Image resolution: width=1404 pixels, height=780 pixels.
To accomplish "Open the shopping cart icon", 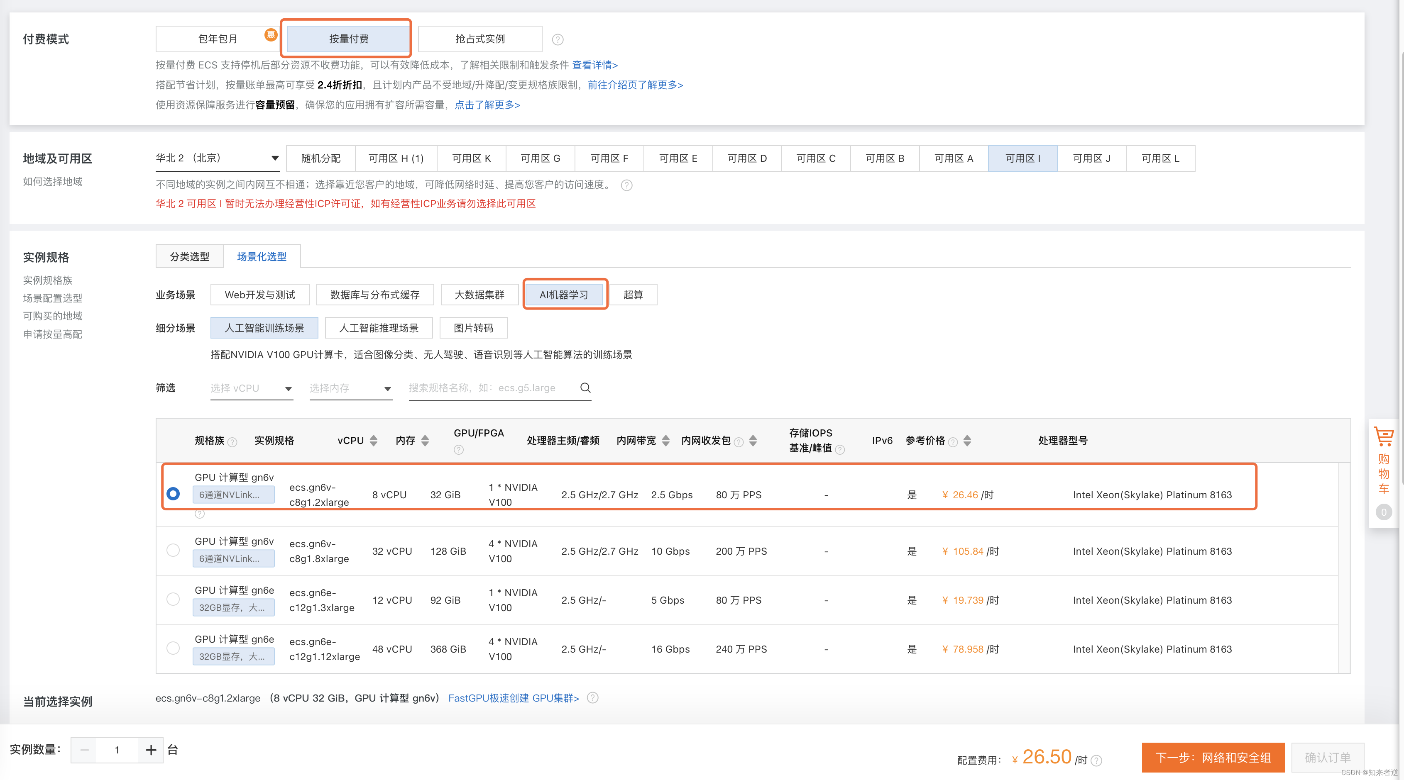I will point(1383,436).
